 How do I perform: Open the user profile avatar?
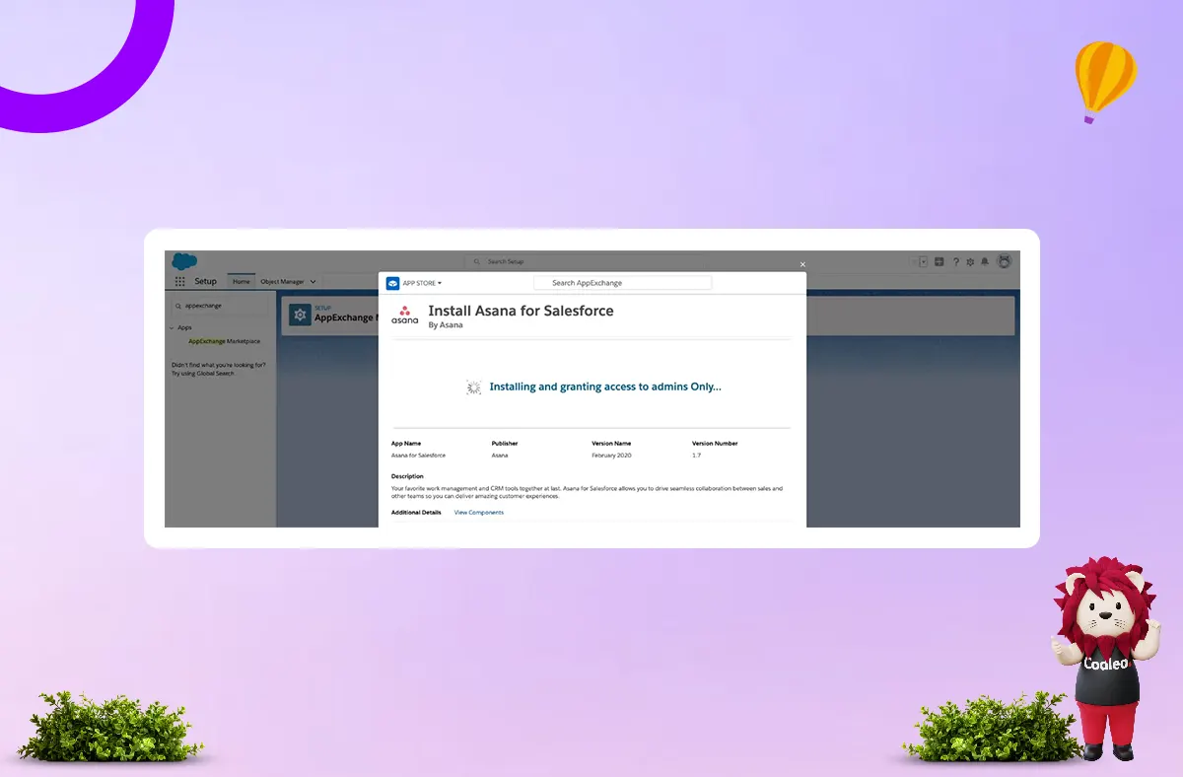(1005, 261)
